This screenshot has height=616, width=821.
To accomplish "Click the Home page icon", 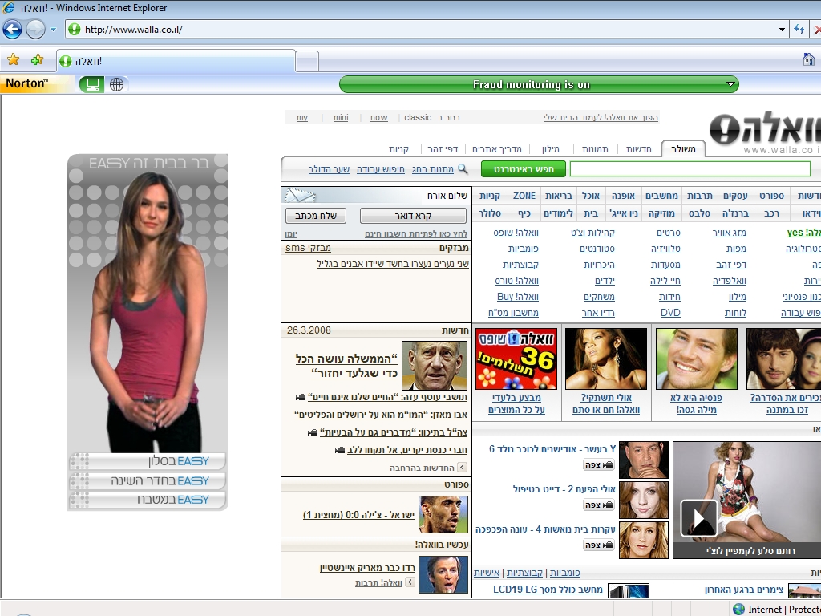I will pyautogui.click(x=808, y=59).
